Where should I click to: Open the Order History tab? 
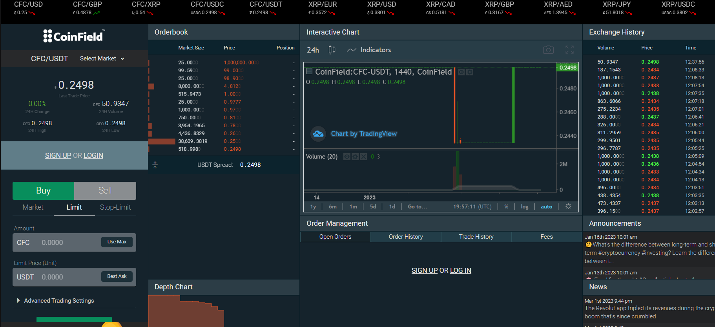click(406, 237)
